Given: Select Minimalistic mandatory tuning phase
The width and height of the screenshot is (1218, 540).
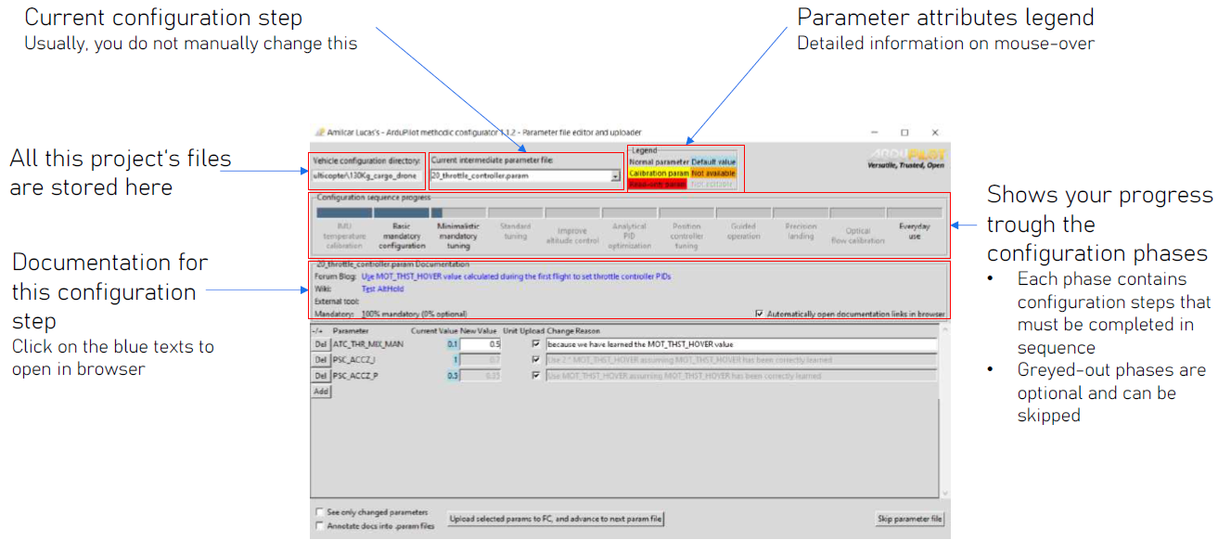Looking at the screenshot, I should (x=458, y=236).
